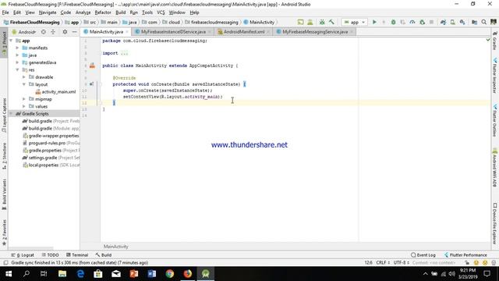The image size is (499, 281).
Task: Toggle tool window bars icon at bottom-left corner
Action: [5, 263]
